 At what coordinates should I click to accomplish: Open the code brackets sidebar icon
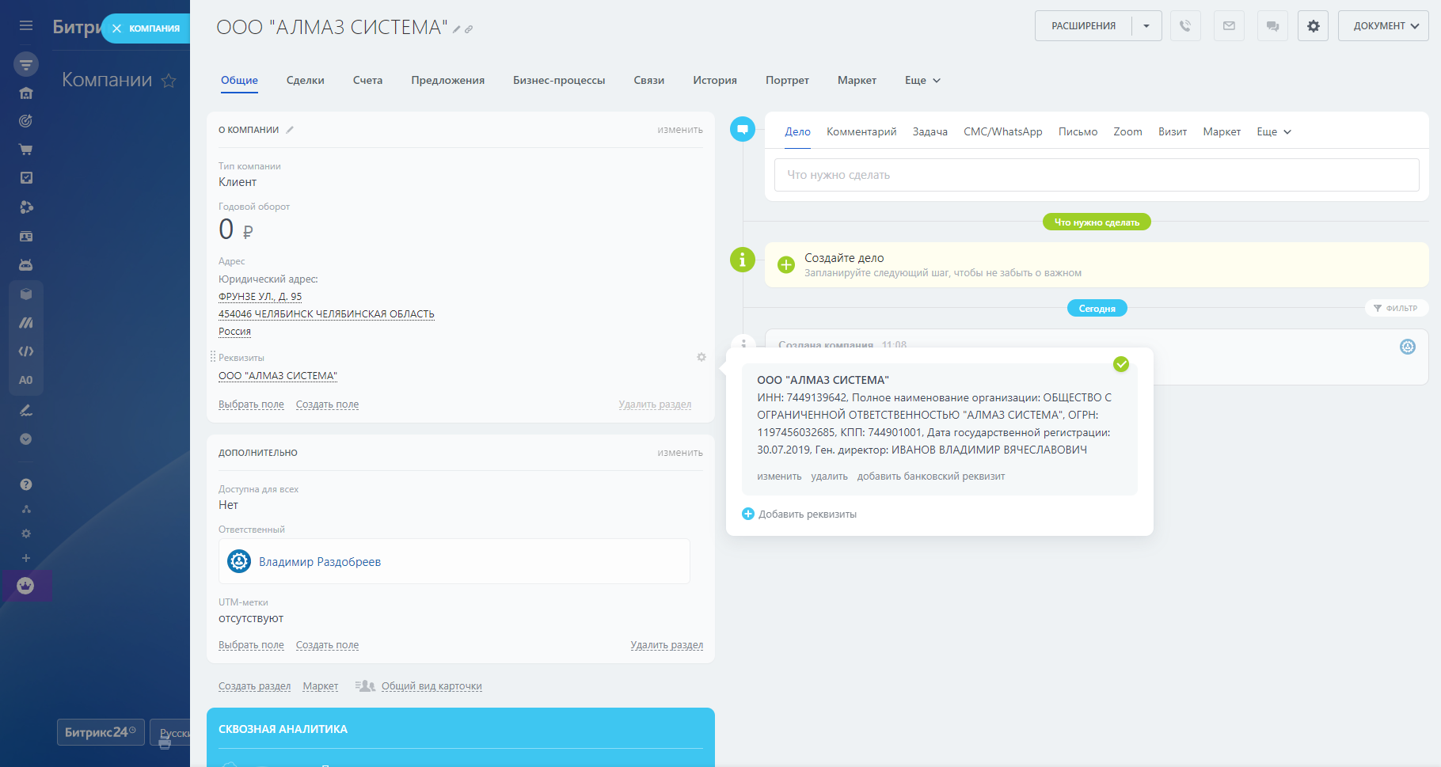point(26,351)
